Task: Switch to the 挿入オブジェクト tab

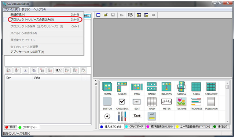Action: [x=111, y=127]
